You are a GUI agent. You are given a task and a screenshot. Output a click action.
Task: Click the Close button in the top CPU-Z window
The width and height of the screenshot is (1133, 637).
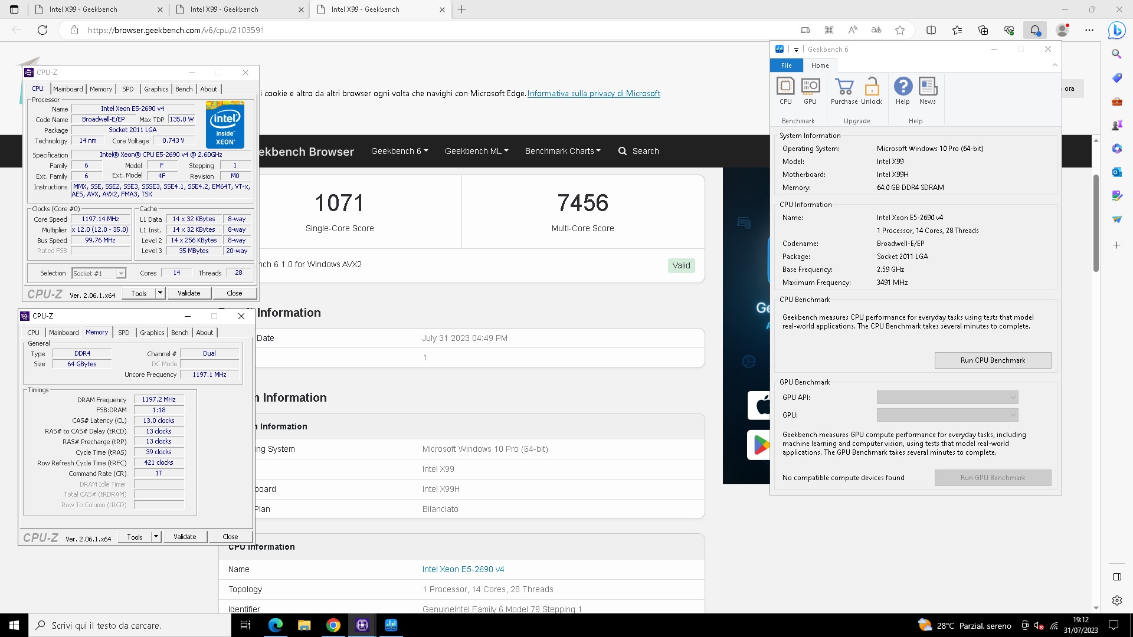pos(234,293)
